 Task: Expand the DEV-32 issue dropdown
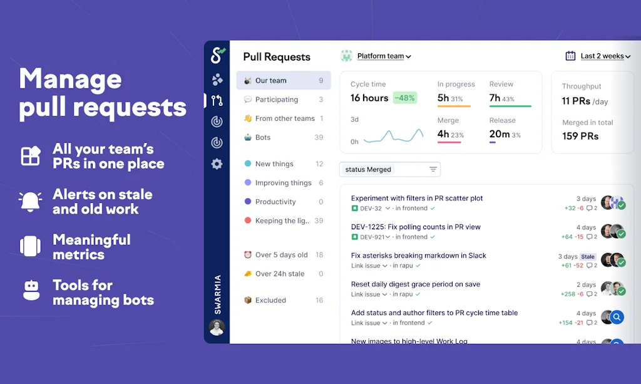[x=387, y=208]
